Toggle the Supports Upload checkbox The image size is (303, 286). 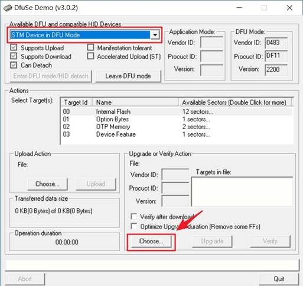(x=14, y=47)
